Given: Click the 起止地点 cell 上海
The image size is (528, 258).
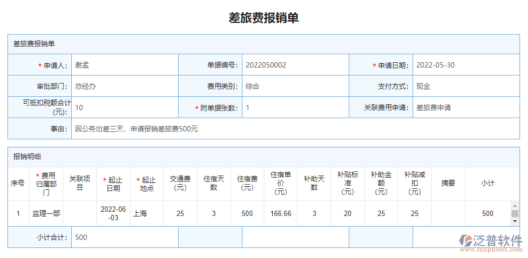Looking at the screenshot, I should 146,213.
